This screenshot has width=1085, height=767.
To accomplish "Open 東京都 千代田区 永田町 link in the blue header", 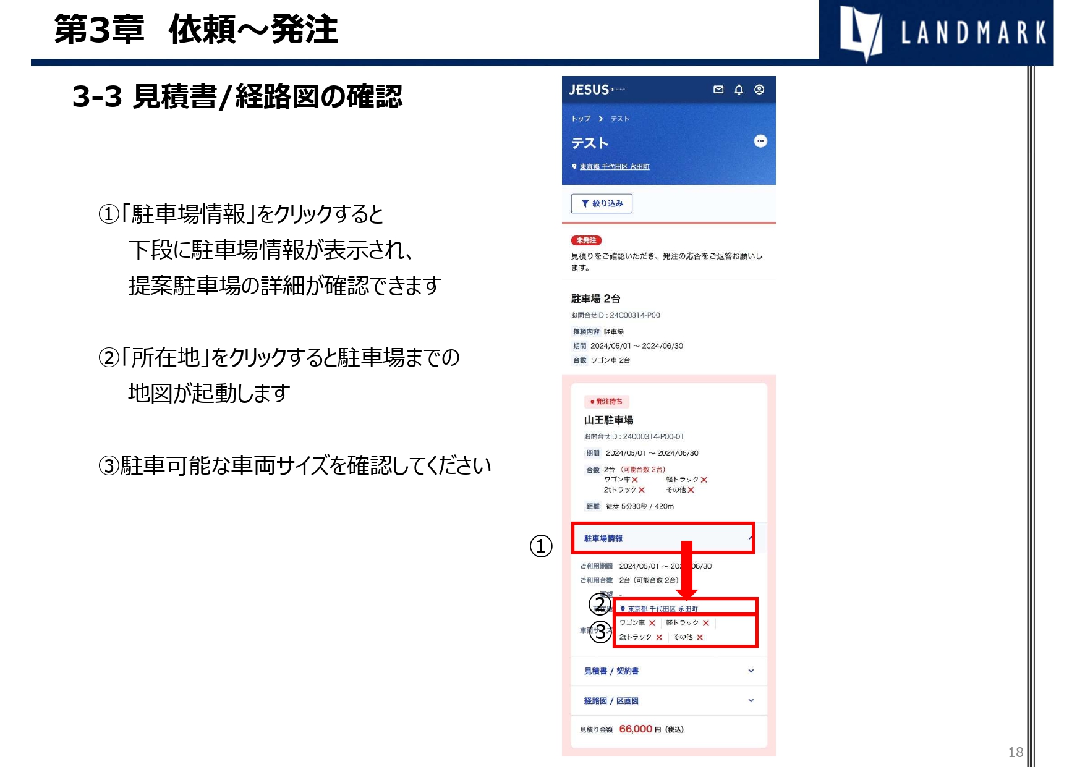I will coord(615,167).
